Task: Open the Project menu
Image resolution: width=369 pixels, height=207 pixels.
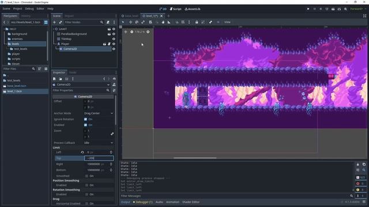Action: (x=17, y=9)
